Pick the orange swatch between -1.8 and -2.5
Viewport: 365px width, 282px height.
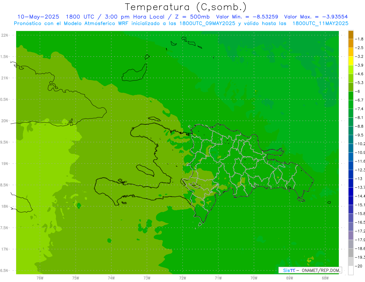[351, 43]
